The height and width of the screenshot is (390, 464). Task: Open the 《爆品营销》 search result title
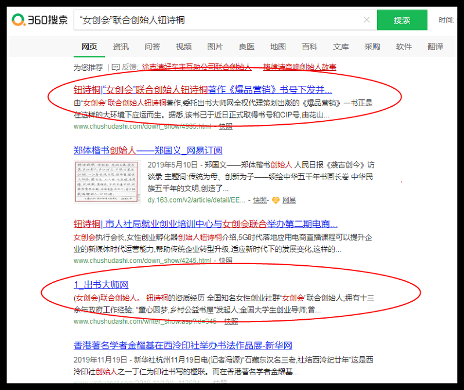(203, 90)
